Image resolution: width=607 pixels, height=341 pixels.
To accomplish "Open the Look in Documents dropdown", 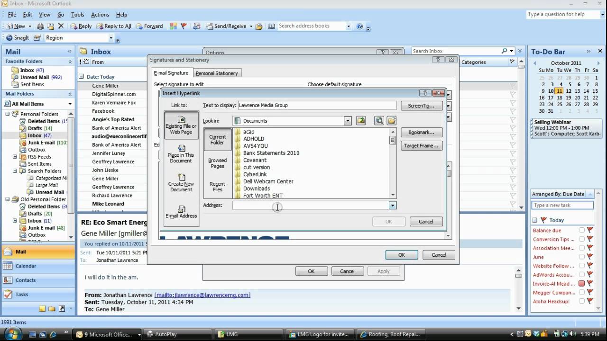I will 348,121.
